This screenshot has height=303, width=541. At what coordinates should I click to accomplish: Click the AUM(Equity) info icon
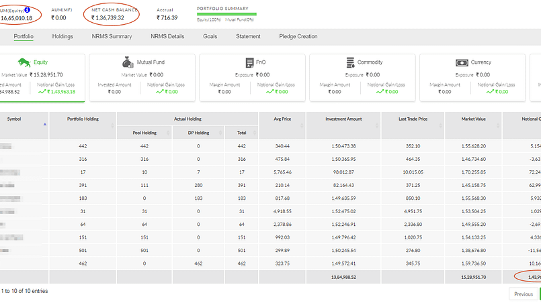(x=28, y=9)
